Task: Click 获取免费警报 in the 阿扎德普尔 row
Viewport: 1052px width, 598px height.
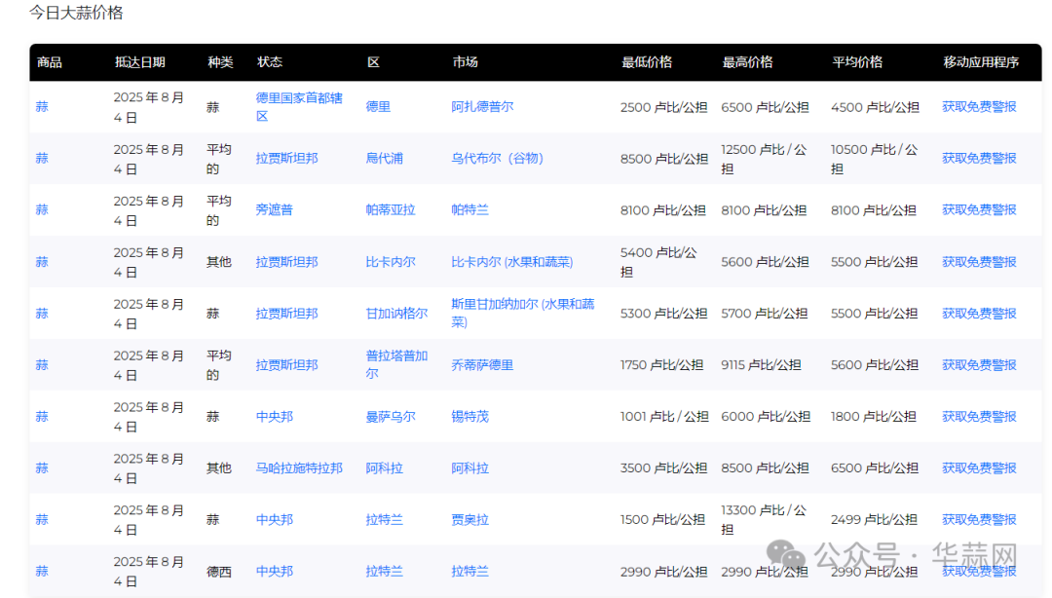Action: pyautogui.click(x=979, y=107)
